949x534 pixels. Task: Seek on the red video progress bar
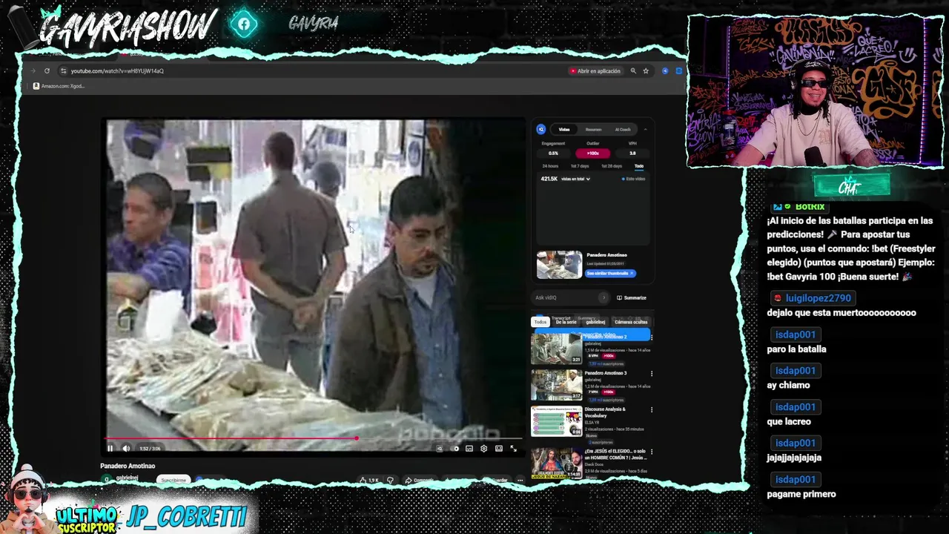(x=314, y=438)
